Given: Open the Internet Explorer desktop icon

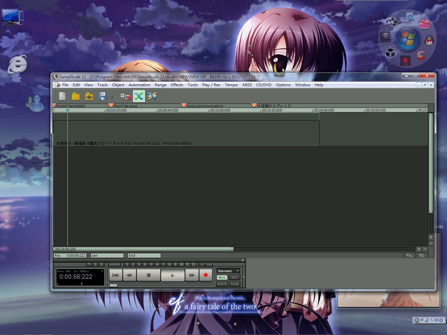Looking at the screenshot, I should [18, 64].
